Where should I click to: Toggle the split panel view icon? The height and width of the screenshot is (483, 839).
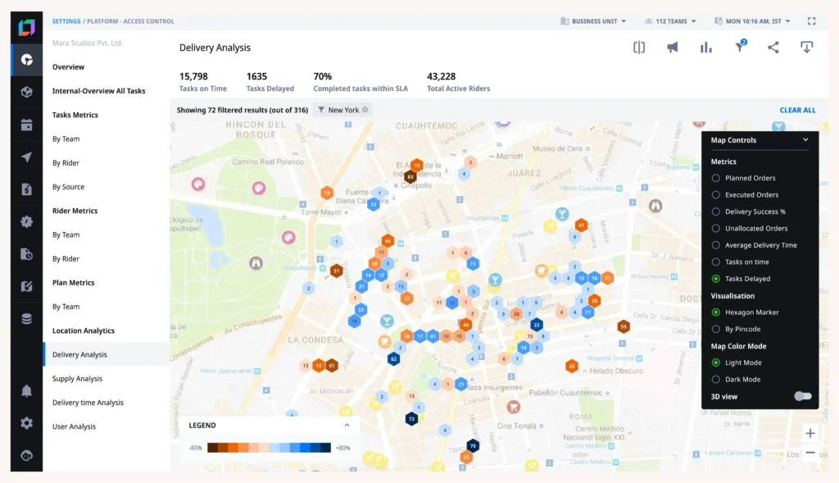click(x=639, y=48)
